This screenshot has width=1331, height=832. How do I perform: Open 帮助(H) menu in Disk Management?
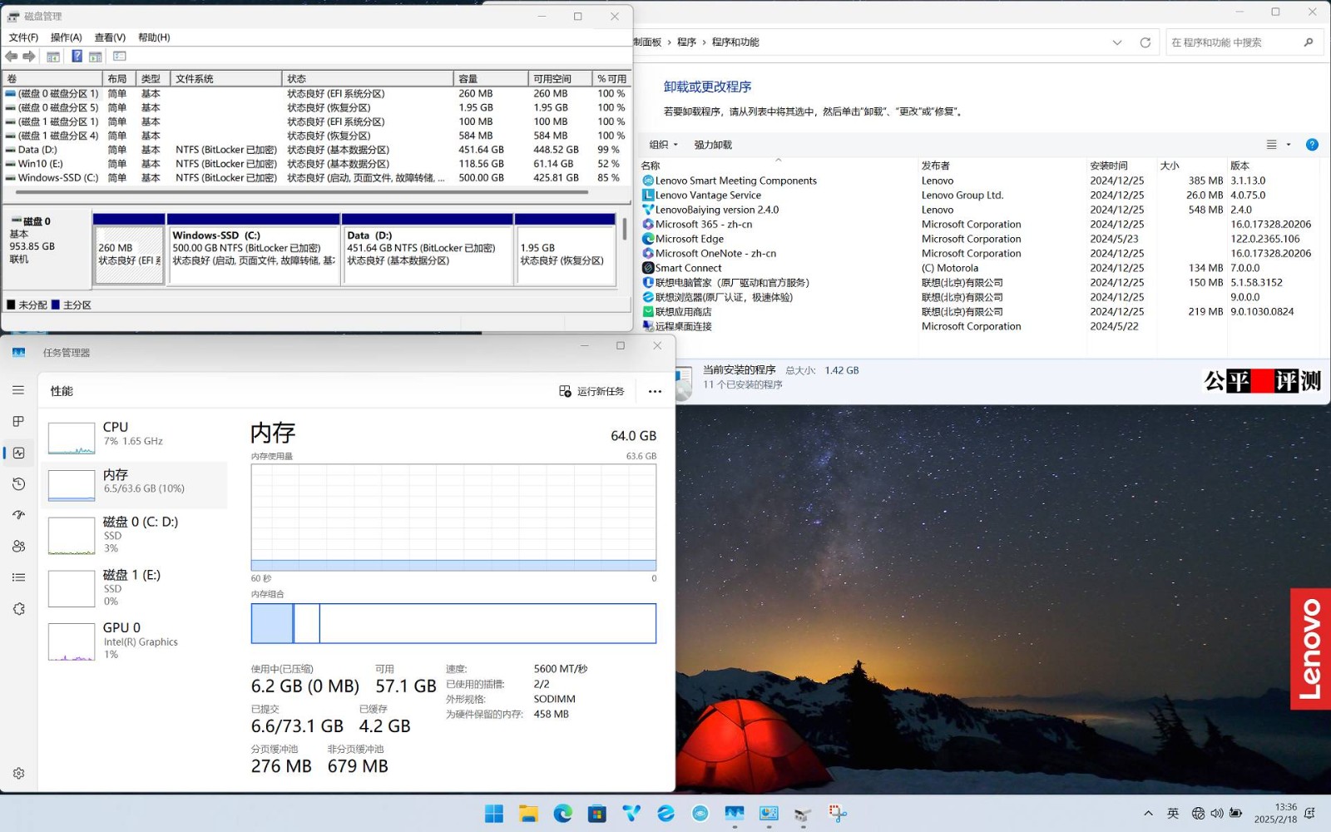(x=154, y=37)
